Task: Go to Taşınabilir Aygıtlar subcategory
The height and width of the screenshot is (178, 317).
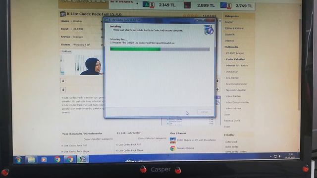Action: point(236,90)
